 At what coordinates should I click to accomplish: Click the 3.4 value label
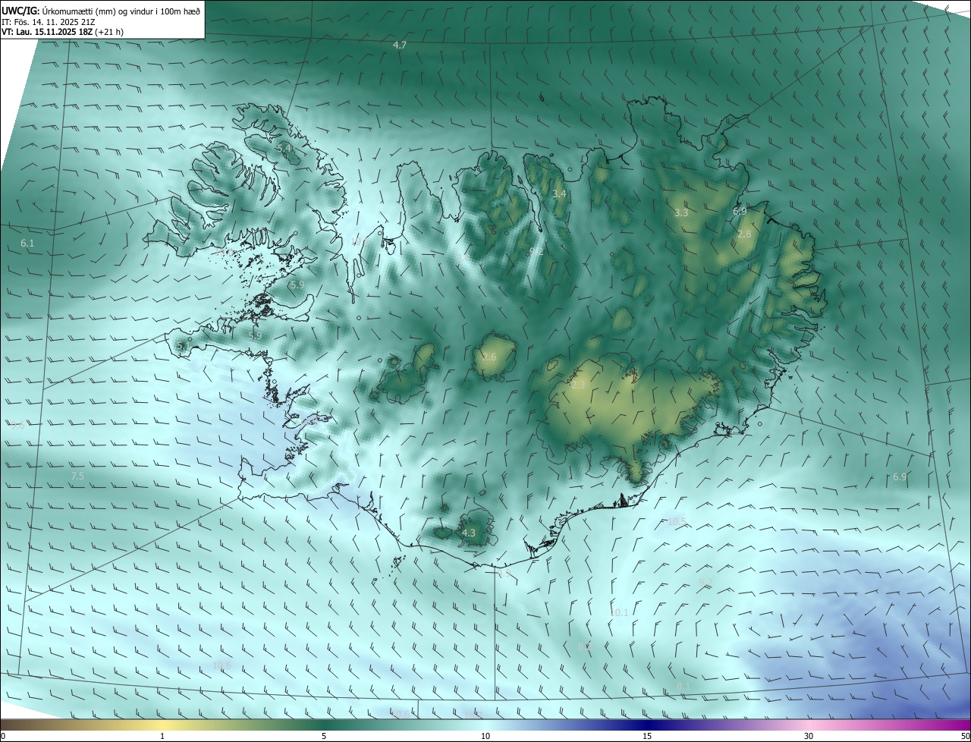coord(559,194)
